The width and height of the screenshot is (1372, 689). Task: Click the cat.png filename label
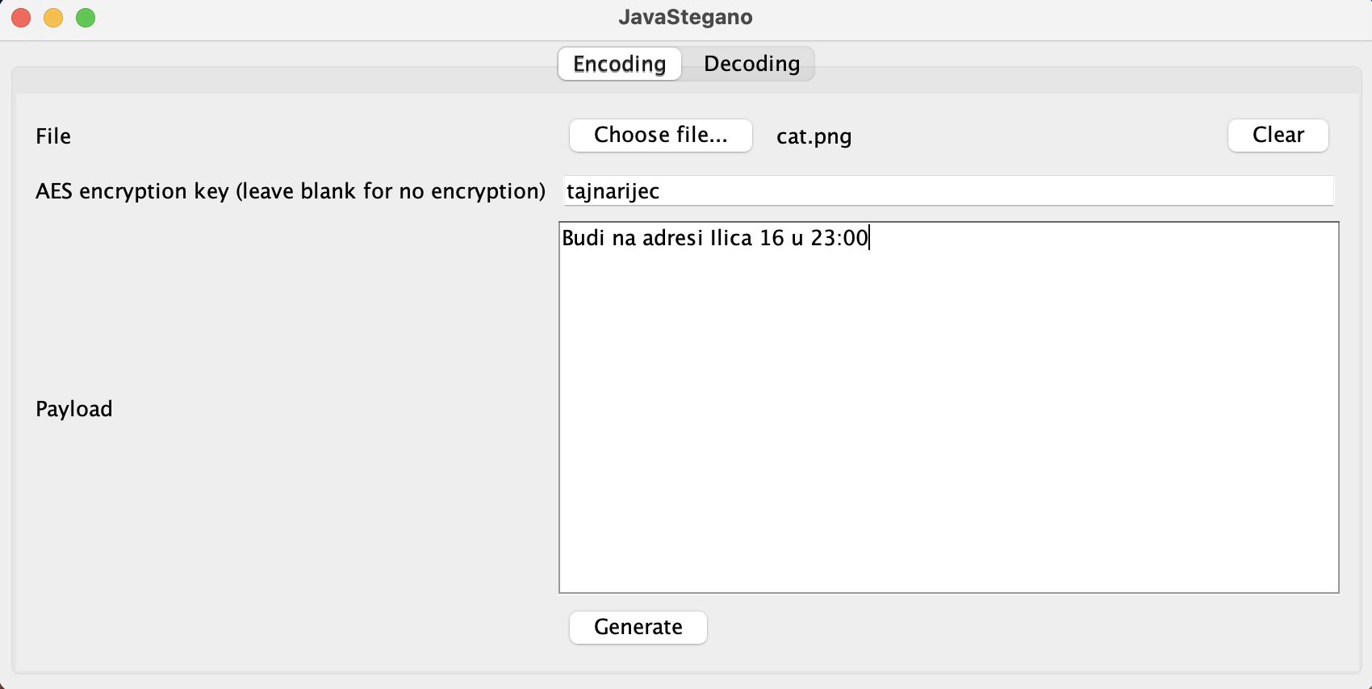[814, 136]
